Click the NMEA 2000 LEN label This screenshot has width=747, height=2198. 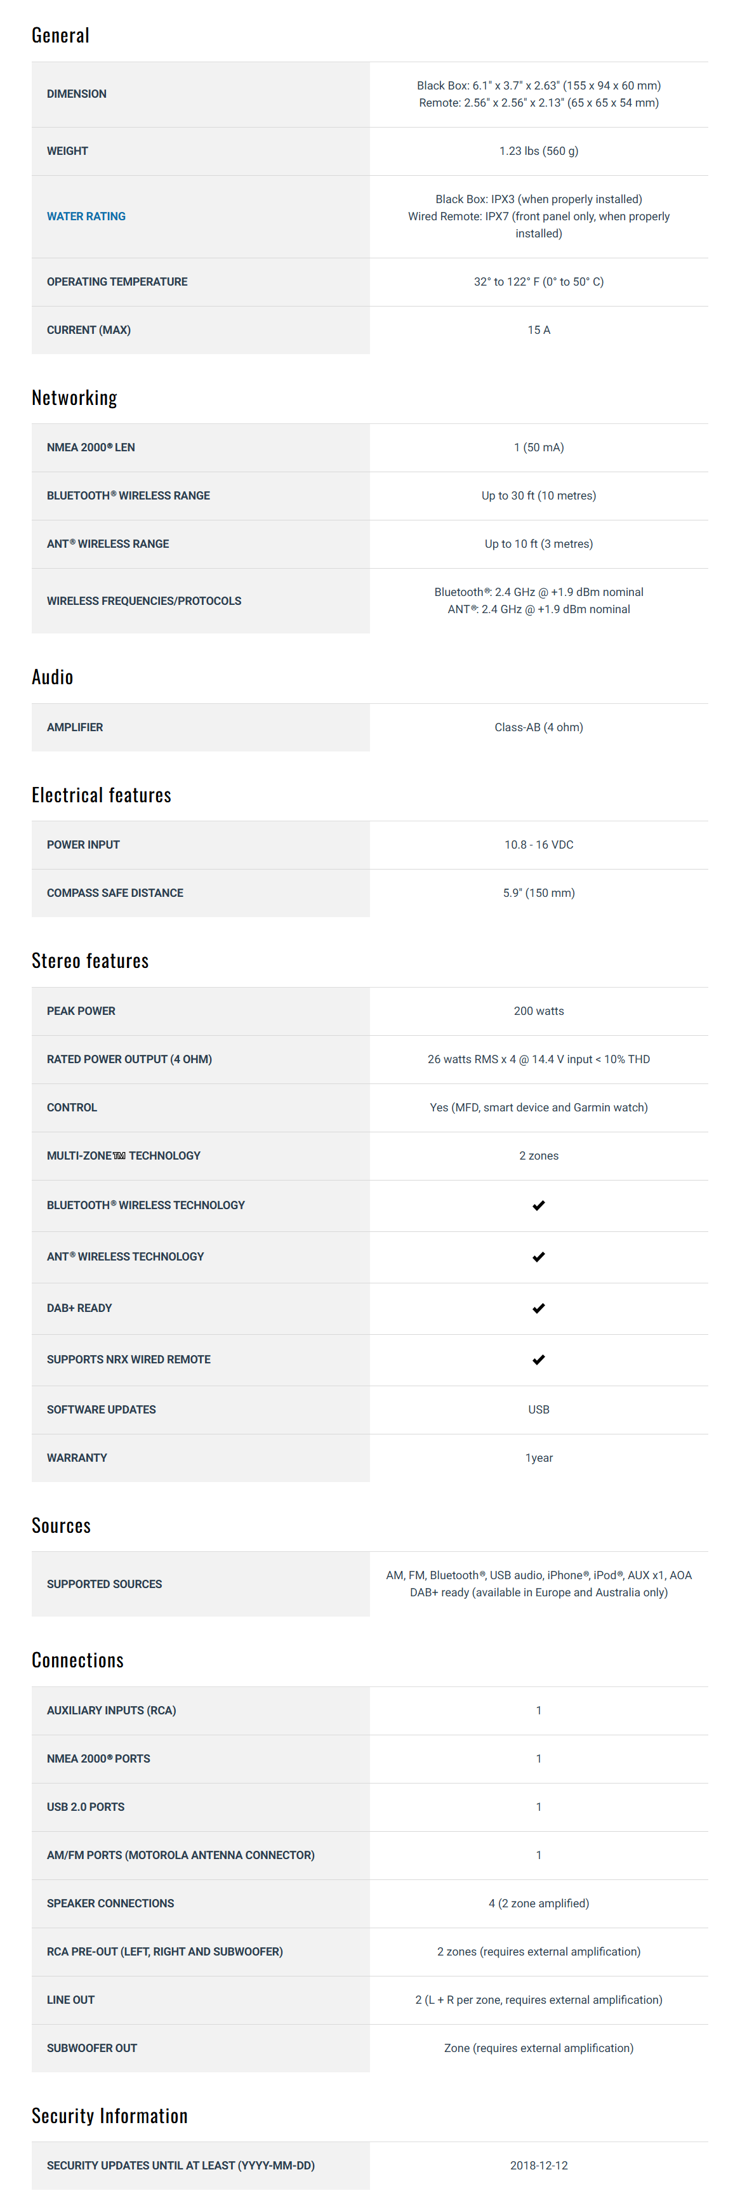[90, 447]
